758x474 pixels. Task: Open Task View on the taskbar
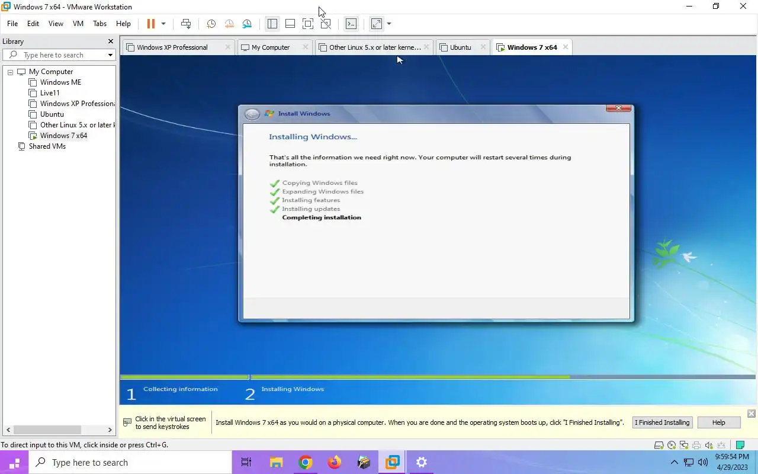[246, 463]
